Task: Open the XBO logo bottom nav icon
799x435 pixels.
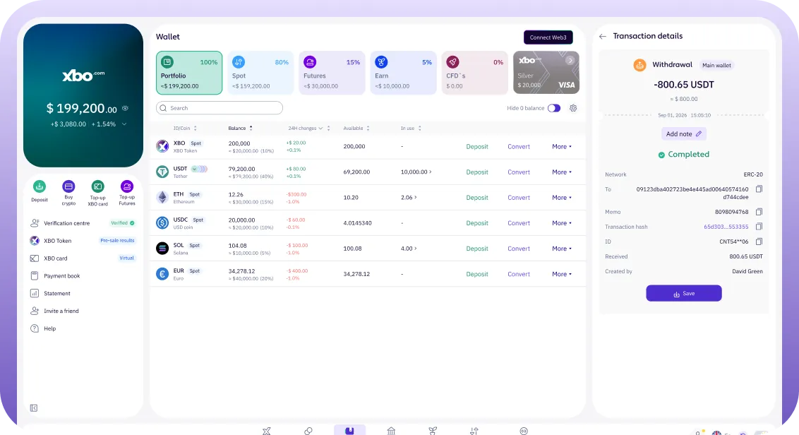Action: pyautogui.click(x=267, y=431)
